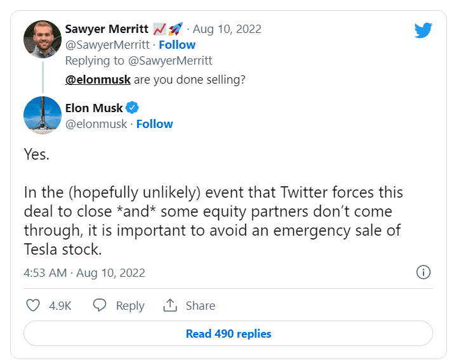This screenshot has width=454, height=363.
Task: Click the share arrow icon
Action: tap(170, 305)
